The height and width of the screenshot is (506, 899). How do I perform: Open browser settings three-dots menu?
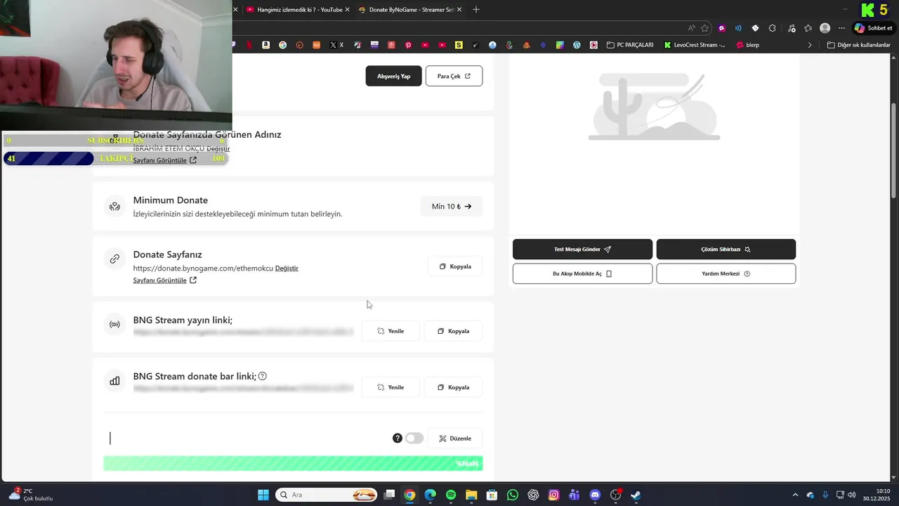coord(841,28)
